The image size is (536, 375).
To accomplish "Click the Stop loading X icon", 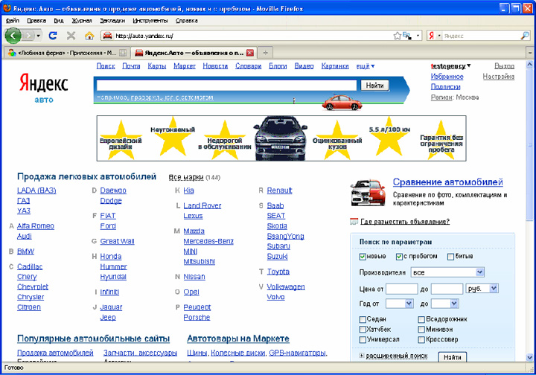I will [x=71, y=35].
